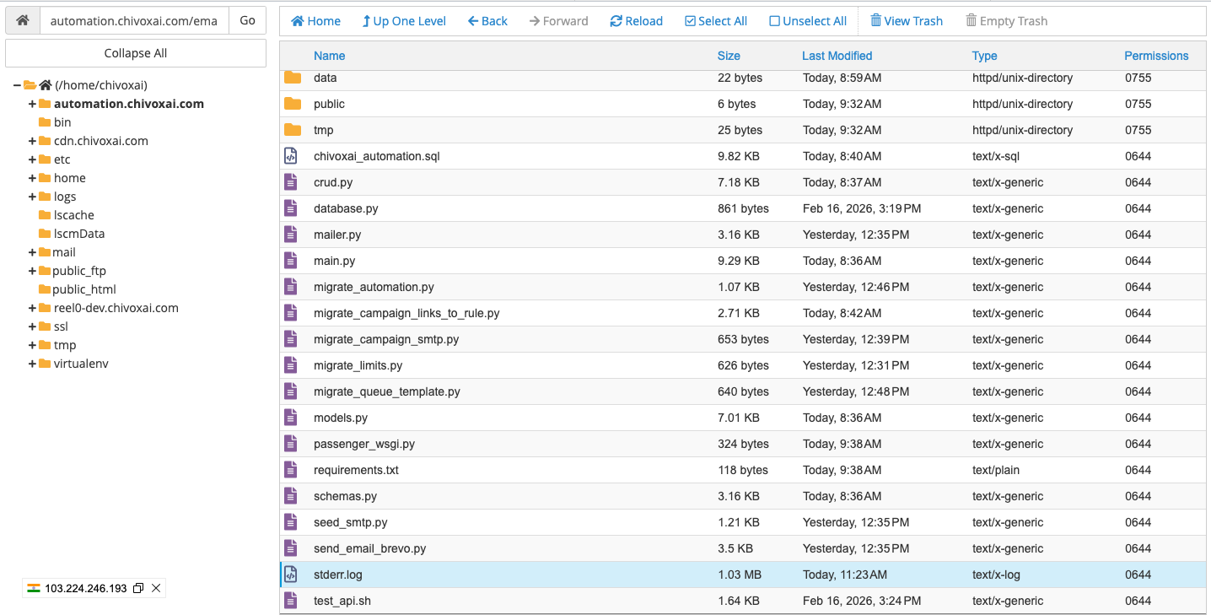The height and width of the screenshot is (615, 1211).
Task: Click the copy icon next to IP address
Action: click(x=138, y=588)
